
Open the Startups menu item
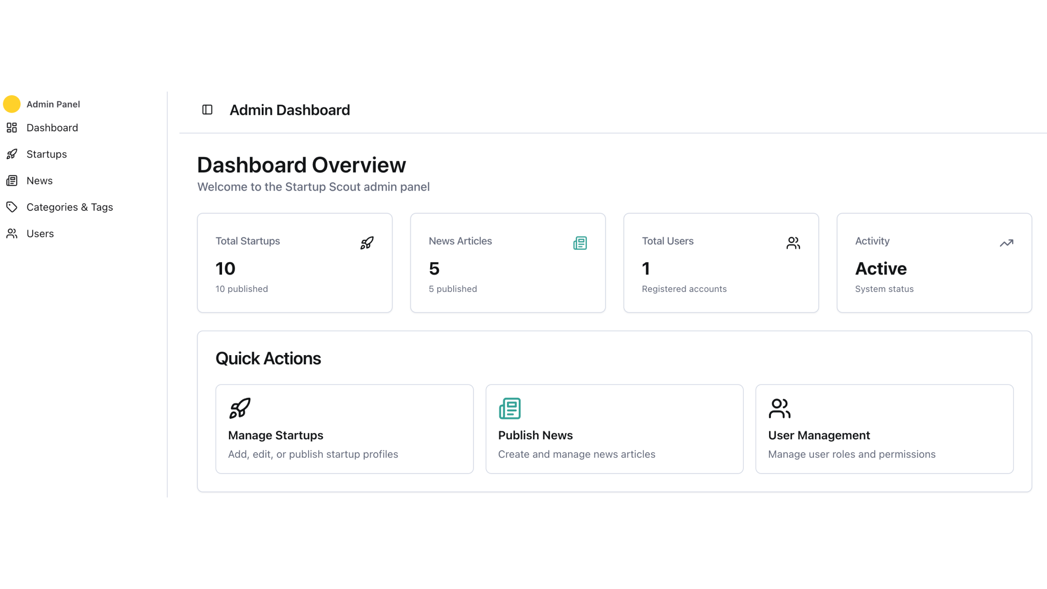coord(47,154)
